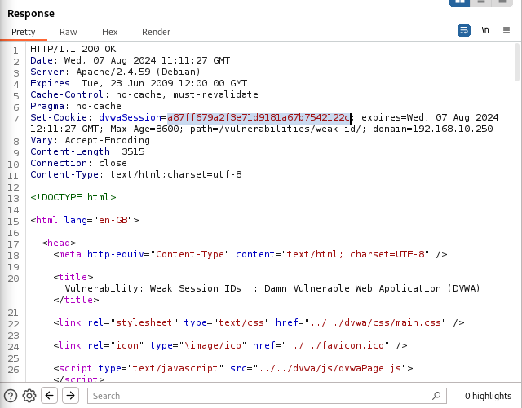
Task: Click "text/html;charset=utf-8" value
Action: 176,174
